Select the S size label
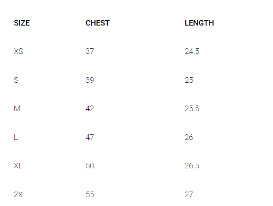Viewport: 273px width, 206px height. pyautogui.click(x=16, y=80)
